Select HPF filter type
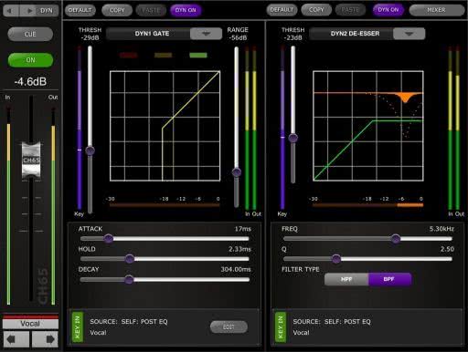468x352 pixels. click(346, 279)
